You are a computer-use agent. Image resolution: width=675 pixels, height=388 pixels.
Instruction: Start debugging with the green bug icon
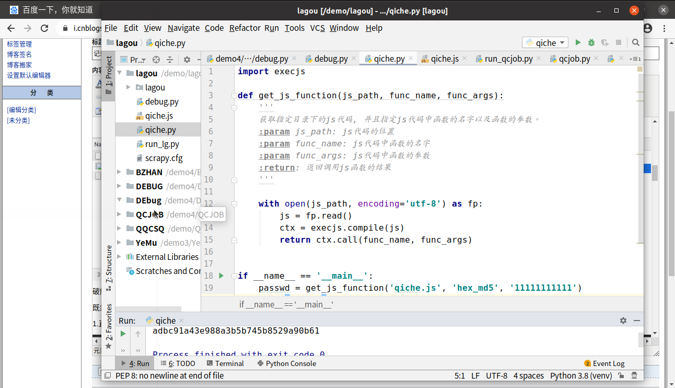point(591,42)
